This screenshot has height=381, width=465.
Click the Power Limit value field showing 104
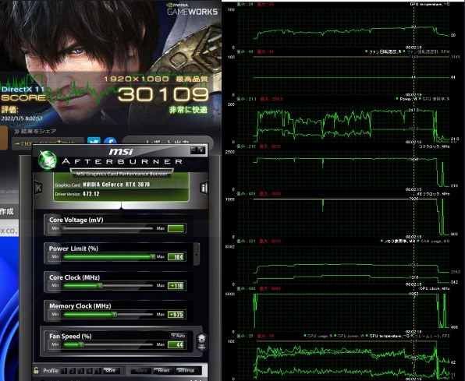tap(176, 257)
